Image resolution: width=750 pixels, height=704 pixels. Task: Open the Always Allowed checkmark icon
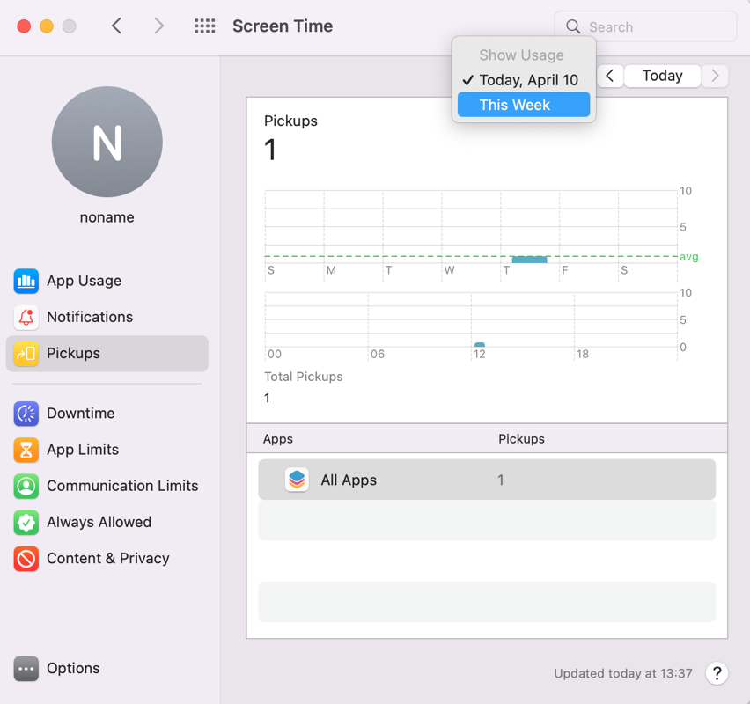26,522
